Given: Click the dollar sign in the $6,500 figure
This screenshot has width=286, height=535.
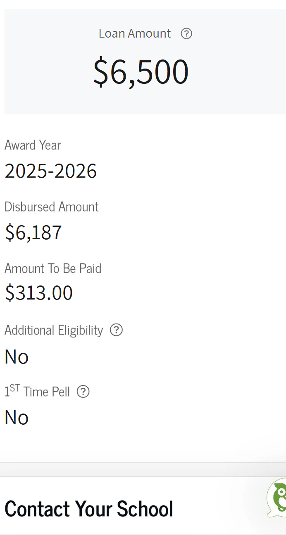Looking at the screenshot, I should pos(100,72).
